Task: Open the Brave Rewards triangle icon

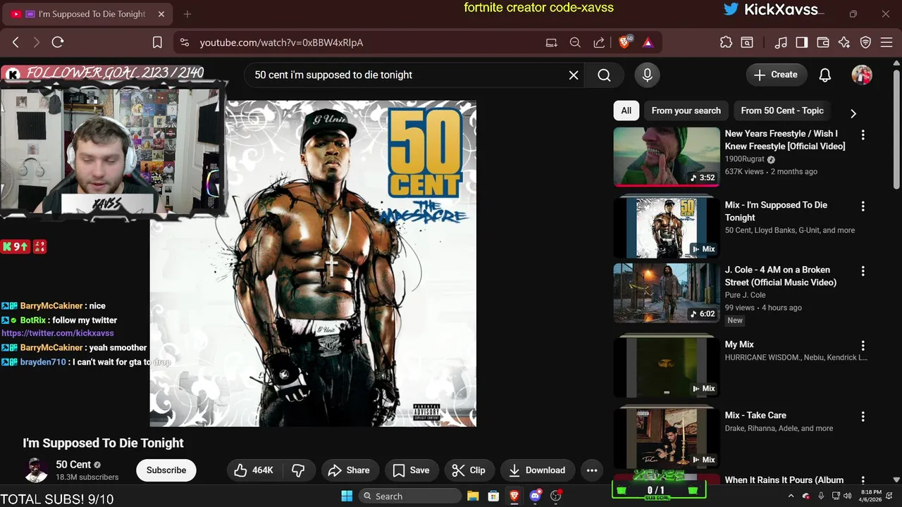Action: pyautogui.click(x=648, y=42)
